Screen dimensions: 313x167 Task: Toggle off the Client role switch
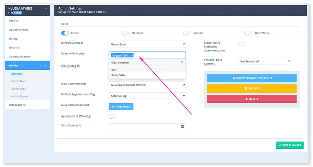tap(65, 33)
